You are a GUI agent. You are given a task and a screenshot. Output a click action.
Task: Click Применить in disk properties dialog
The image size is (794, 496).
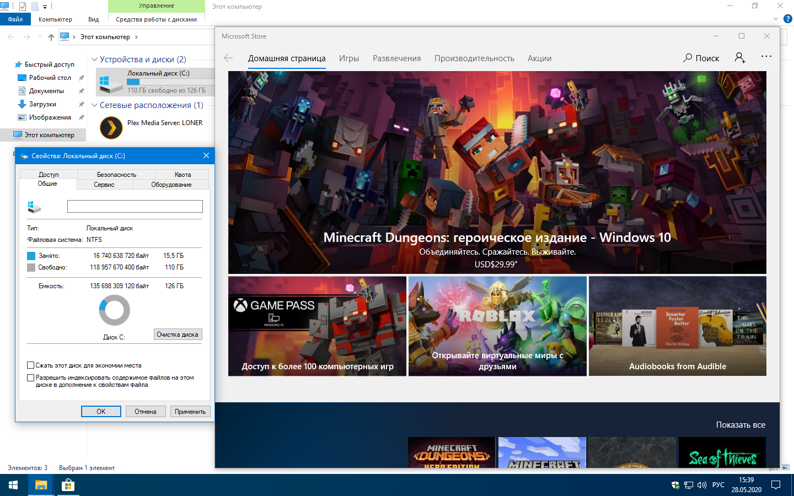pyautogui.click(x=190, y=412)
